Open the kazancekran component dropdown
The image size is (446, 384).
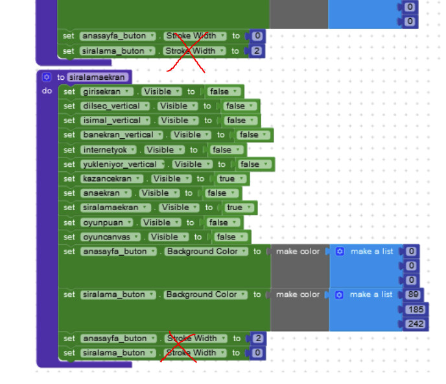[111, 179]
